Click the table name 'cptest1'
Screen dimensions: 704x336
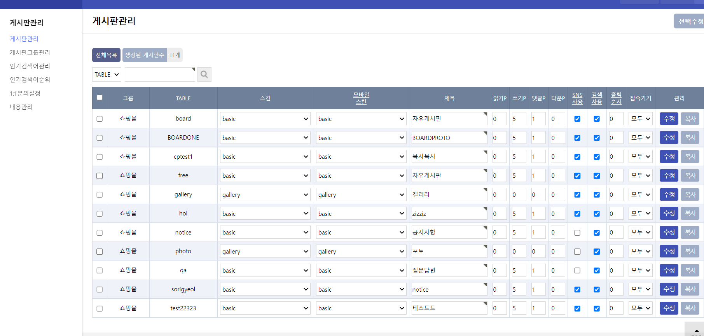183,157
